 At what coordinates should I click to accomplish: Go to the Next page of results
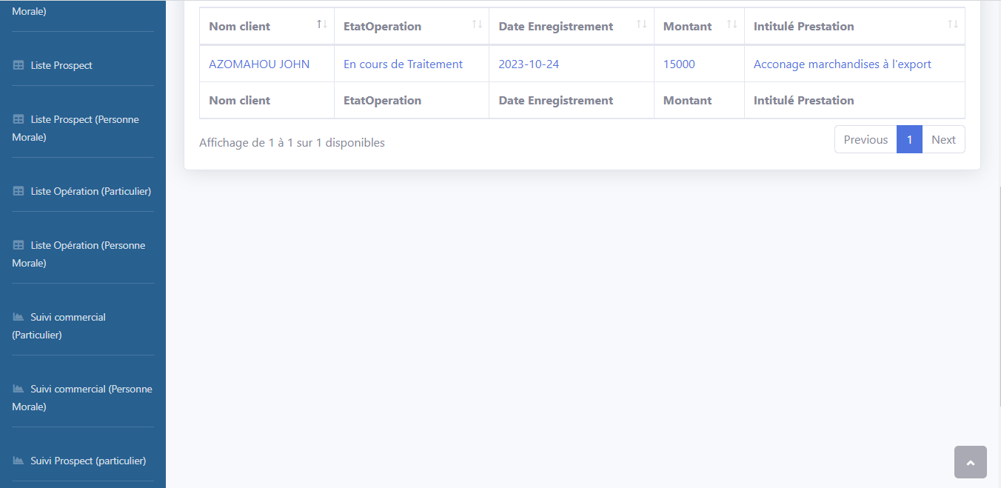pos(943,139)
